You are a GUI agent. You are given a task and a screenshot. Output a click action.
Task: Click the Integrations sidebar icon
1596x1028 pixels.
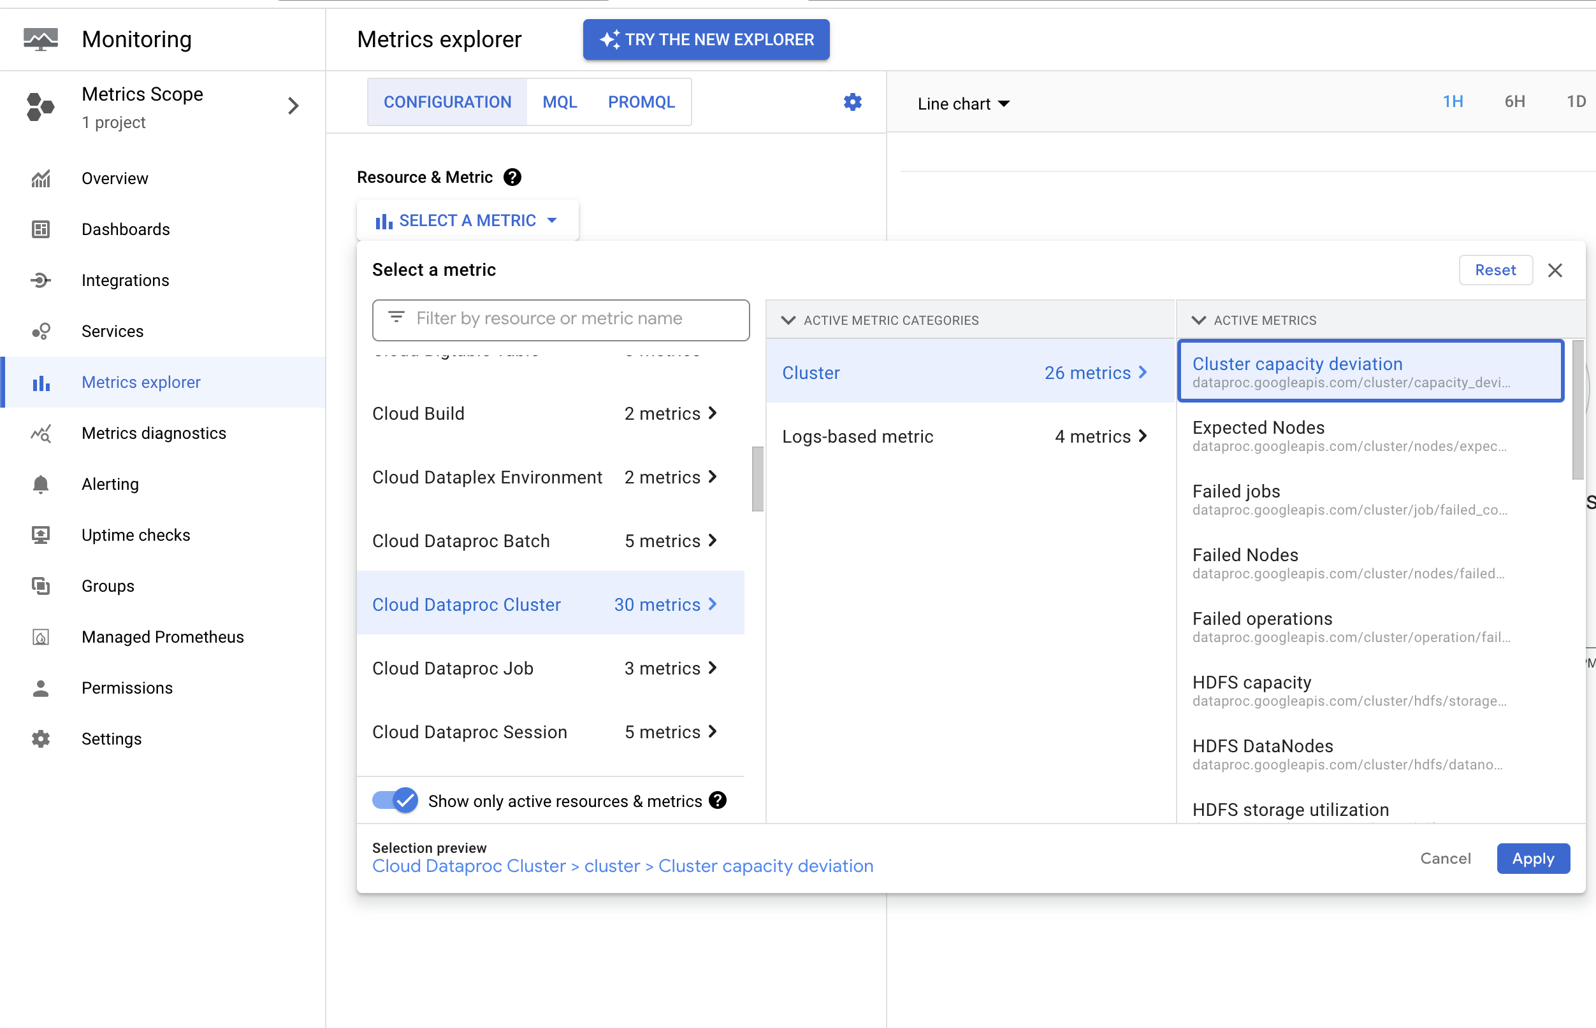(41, 280)
